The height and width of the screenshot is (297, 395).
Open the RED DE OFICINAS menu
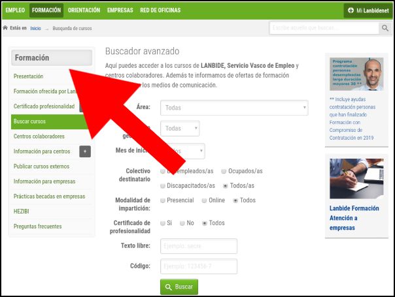[160, 10]
